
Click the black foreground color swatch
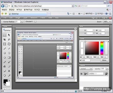point(5,81)
